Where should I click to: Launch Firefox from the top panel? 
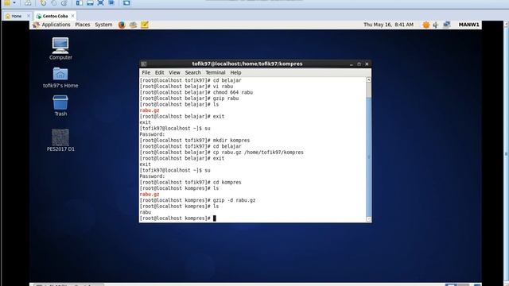[x=122, y=25]
